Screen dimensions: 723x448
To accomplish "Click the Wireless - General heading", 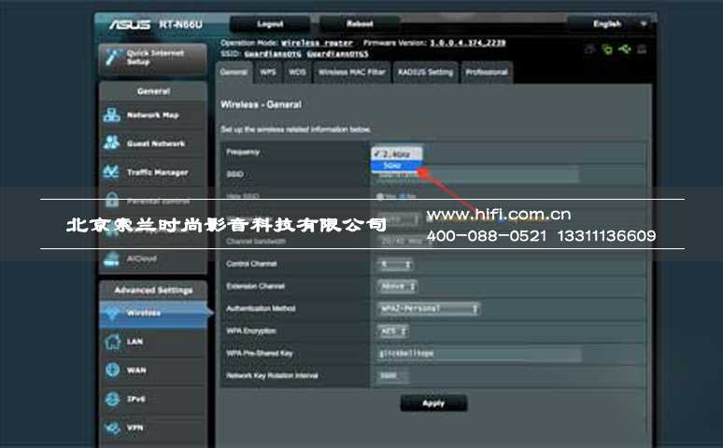I will 261,105.
